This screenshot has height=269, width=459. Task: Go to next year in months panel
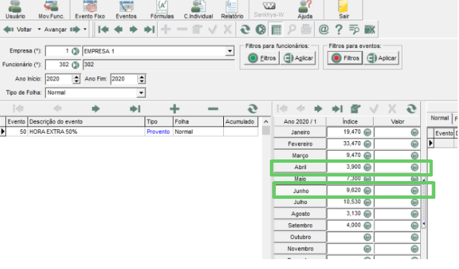pos(318,109)
